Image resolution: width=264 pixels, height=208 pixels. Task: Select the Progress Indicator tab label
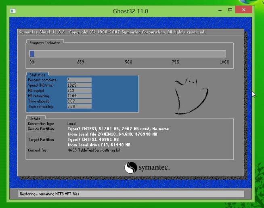coord(45,43)
